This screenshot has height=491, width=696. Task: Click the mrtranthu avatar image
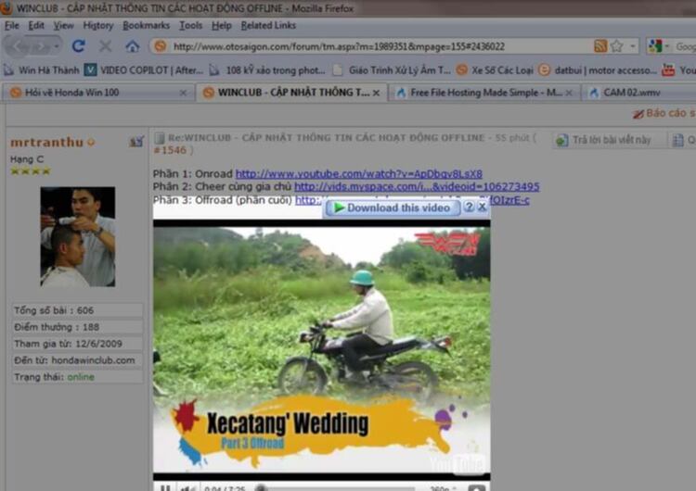point(78,236)
